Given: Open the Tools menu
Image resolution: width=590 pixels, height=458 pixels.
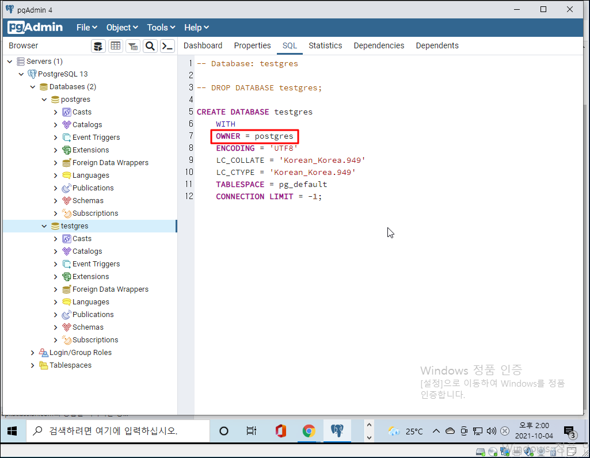Looking at the screenshot, I should 161,28.
